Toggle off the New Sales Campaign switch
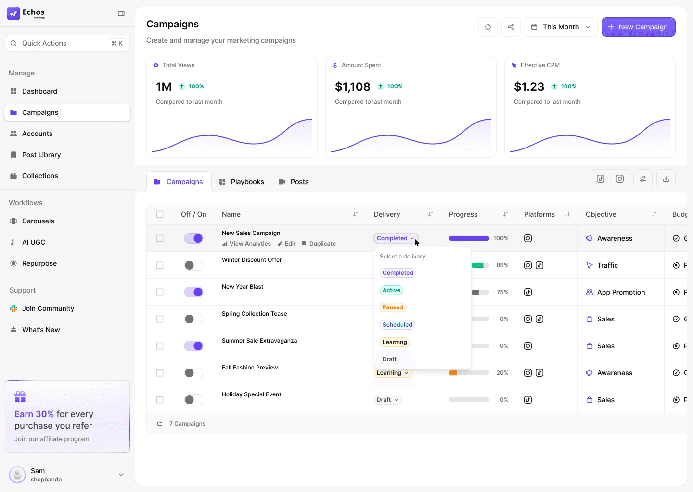The width and height of the screenshot is (693, 492). click(x=193, y=238)
